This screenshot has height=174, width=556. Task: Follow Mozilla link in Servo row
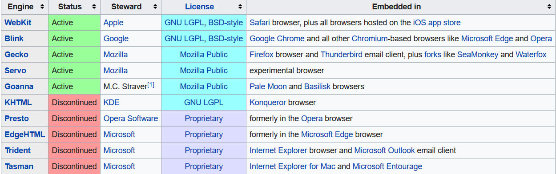(x=116, y=71)
